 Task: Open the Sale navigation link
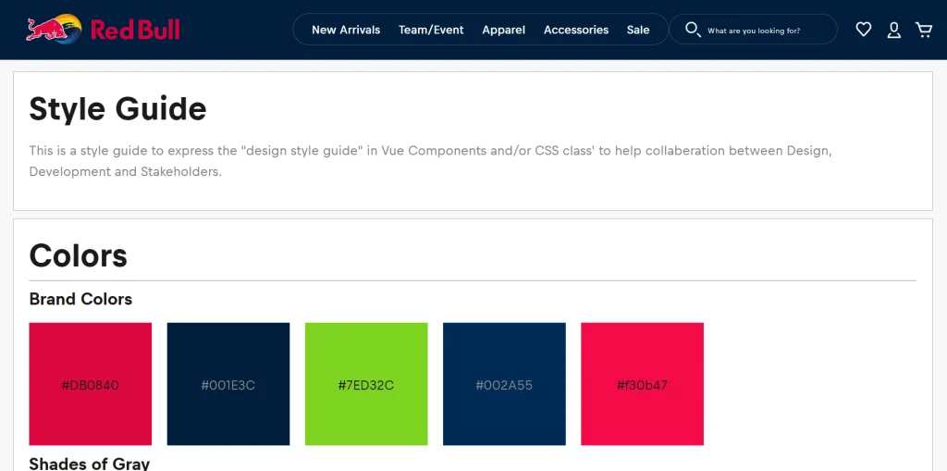point(638,30)
